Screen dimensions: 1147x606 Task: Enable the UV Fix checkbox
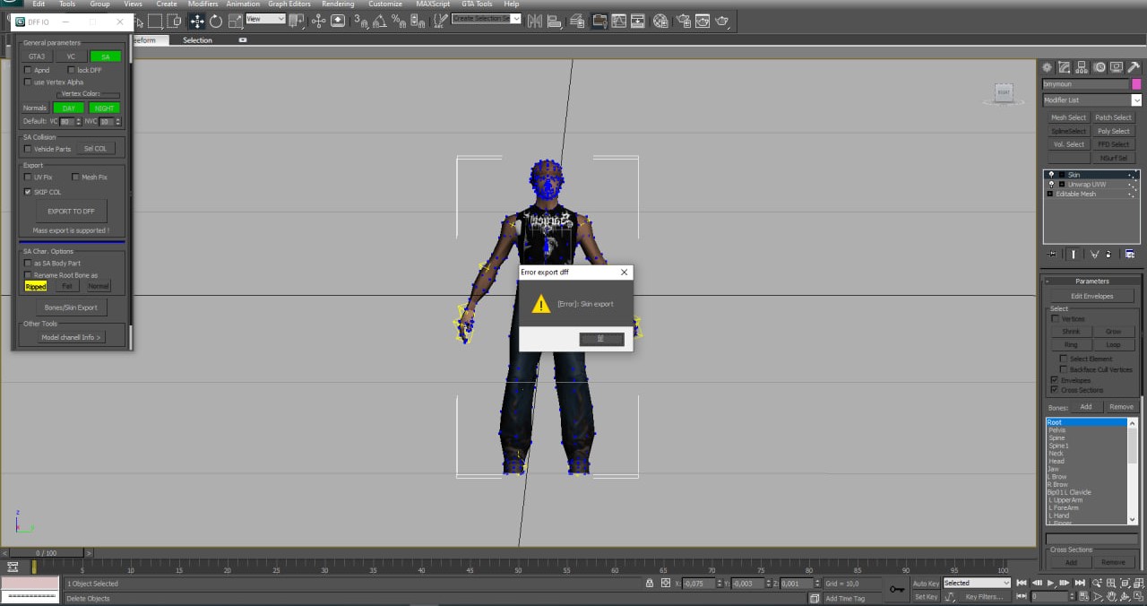28,177
